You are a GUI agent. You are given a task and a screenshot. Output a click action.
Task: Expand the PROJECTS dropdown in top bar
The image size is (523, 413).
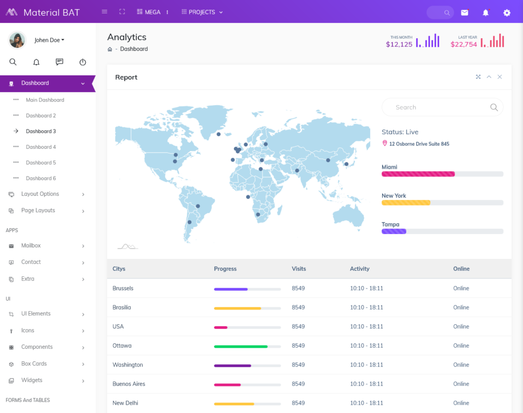point(202,11)
